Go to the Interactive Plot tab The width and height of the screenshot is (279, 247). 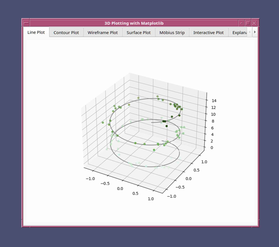(x=208, y=32)
